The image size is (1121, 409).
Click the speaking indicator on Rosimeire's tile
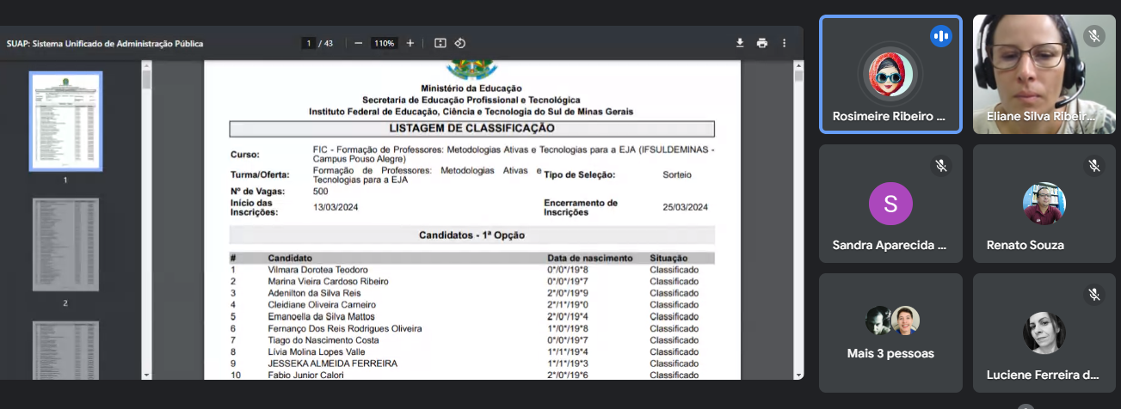[x=941, y=36]
